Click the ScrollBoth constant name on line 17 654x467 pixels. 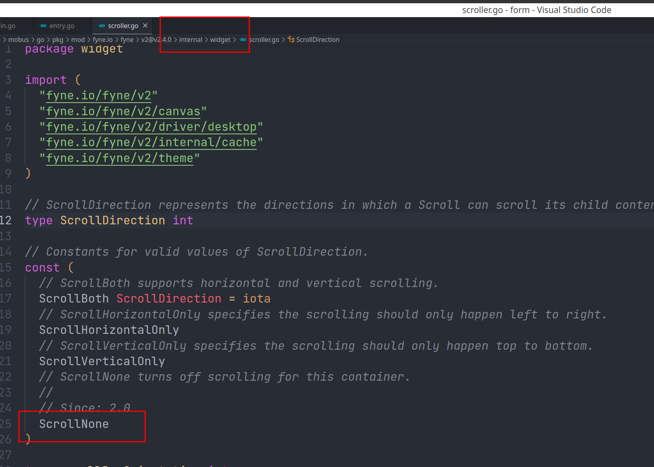74,299
